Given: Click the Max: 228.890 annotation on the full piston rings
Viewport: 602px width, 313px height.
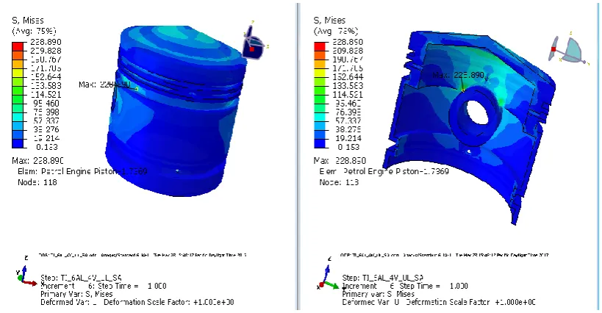Looking at the screenshot, I should [x=104, y=84].
